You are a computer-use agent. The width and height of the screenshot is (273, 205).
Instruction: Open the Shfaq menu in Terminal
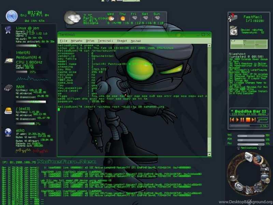point(90,41)
